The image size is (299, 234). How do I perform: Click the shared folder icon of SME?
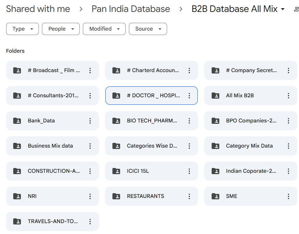click(x=215, y=196)
